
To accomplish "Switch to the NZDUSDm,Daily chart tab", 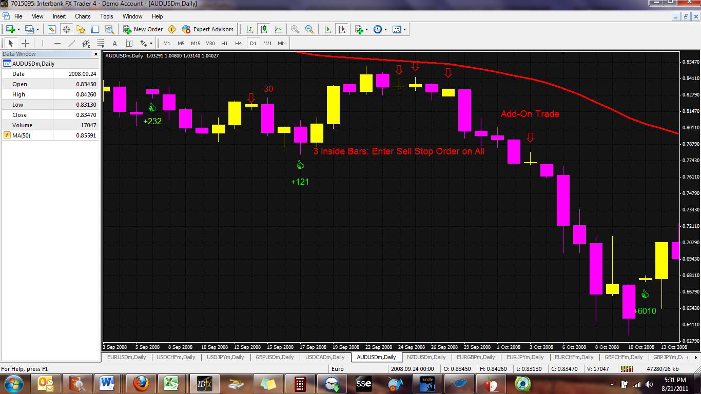I will [426, 357].
